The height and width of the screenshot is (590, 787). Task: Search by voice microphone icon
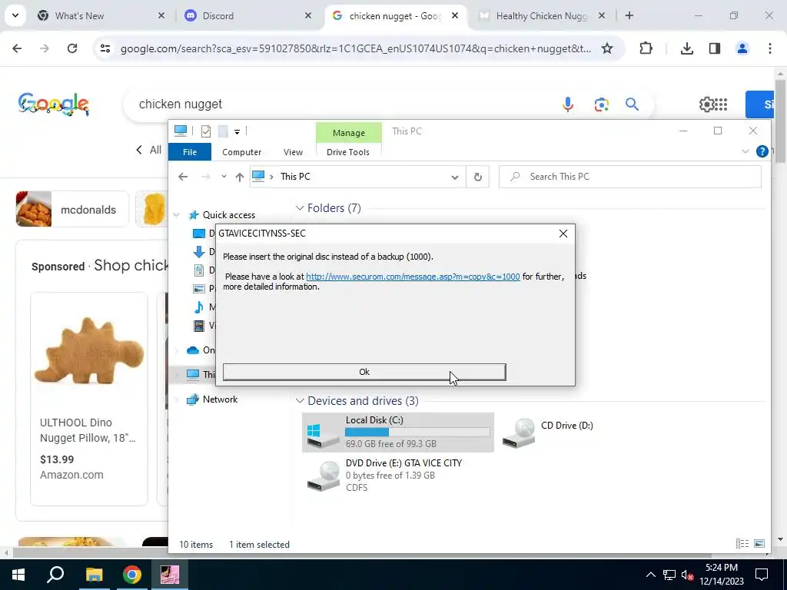568,104
